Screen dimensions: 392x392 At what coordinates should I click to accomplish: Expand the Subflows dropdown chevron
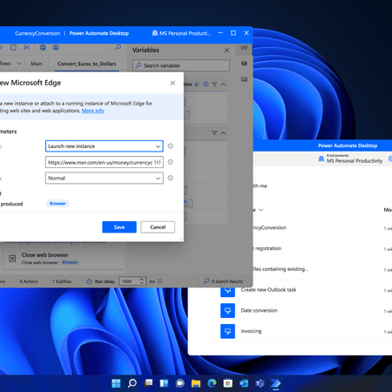point(19,64)
